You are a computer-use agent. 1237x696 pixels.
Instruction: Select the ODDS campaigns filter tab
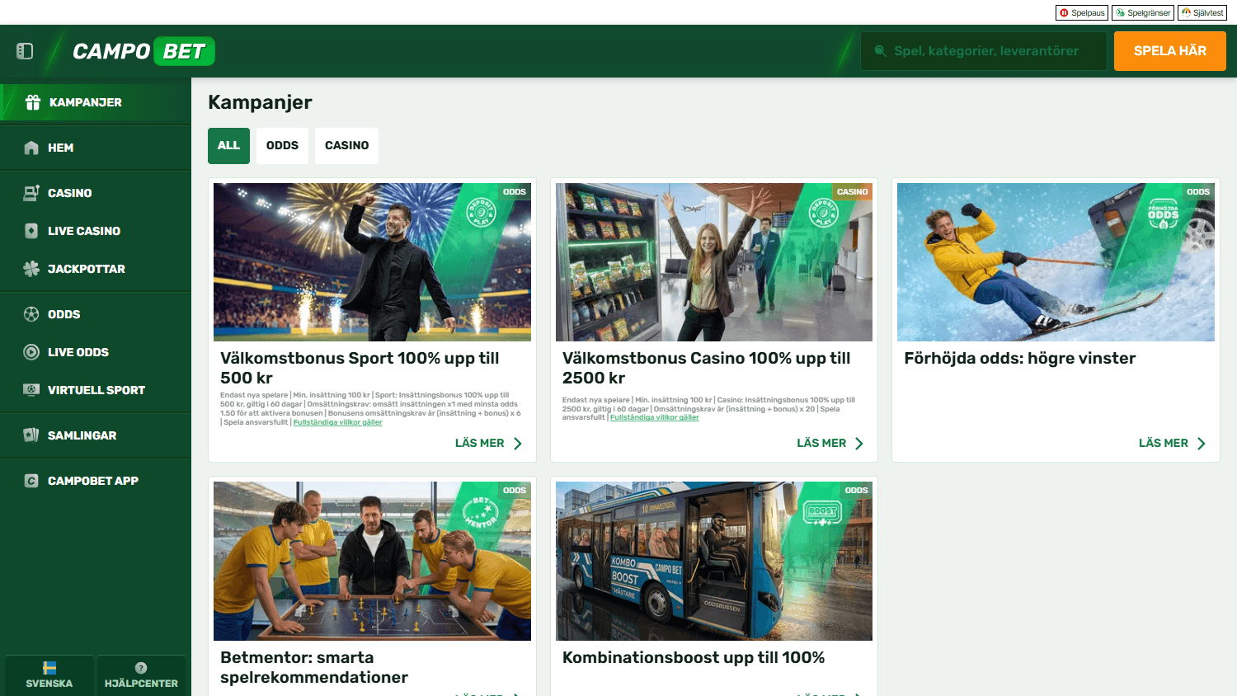tap(282, 146)
